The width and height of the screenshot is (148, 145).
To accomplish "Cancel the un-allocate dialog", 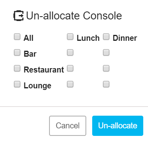I will pyautogui.click(x=68, y=126).
